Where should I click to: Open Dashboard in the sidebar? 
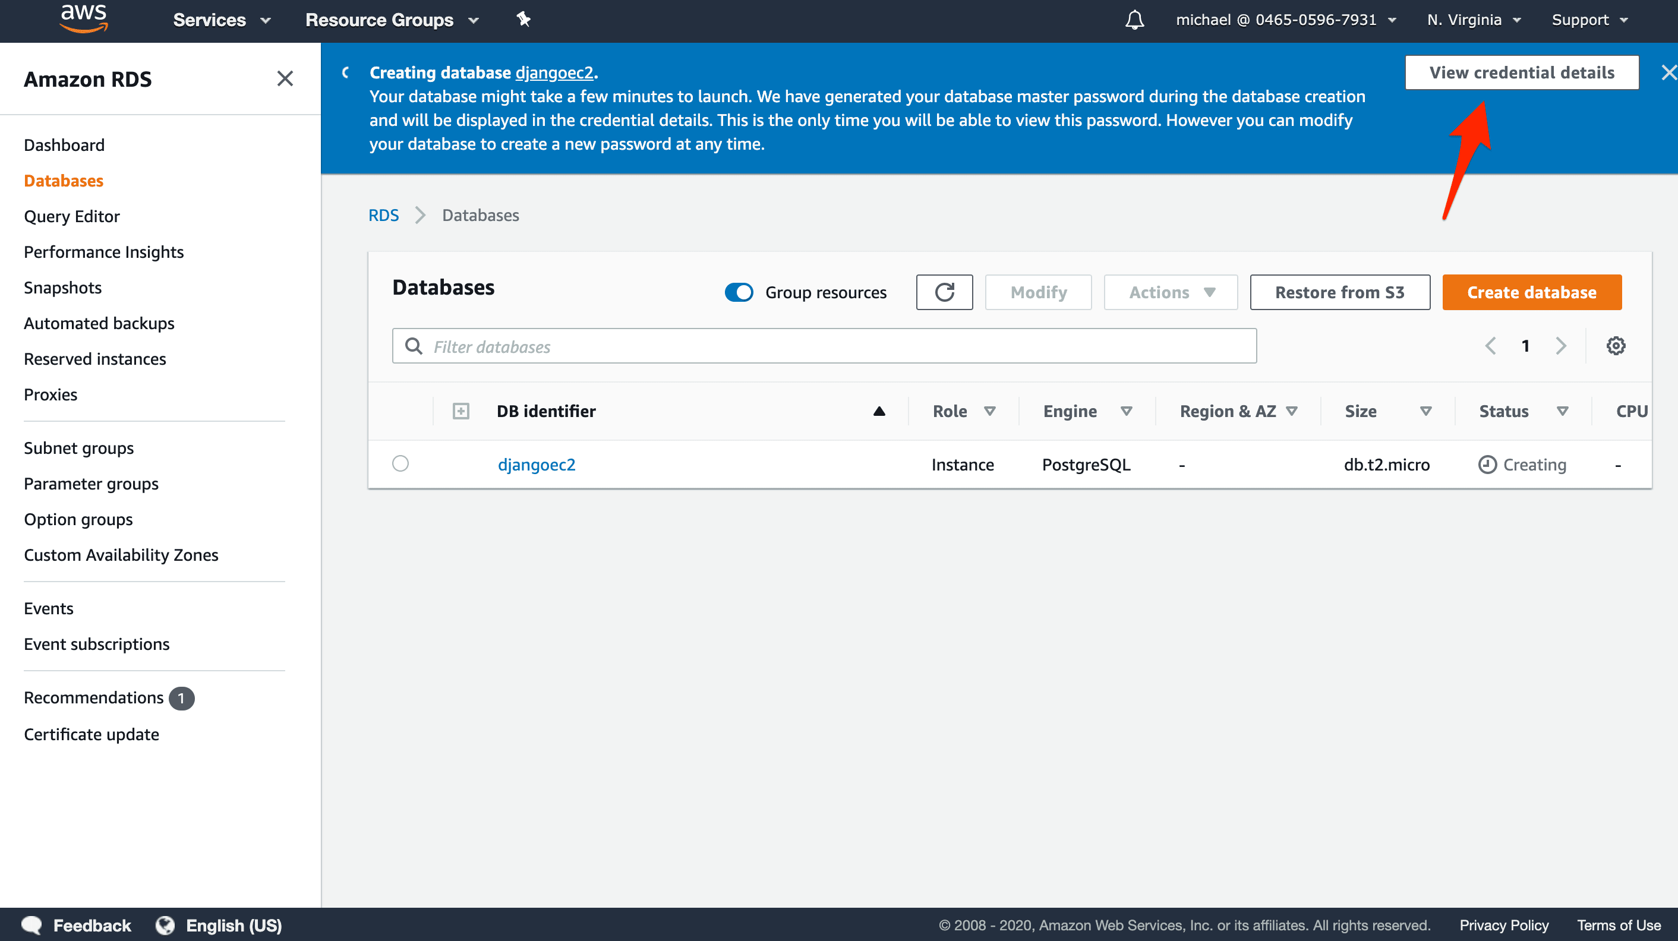[64, 145]
